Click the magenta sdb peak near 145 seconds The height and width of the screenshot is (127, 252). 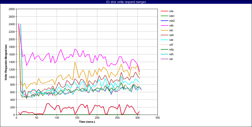(x=75, y=49)
